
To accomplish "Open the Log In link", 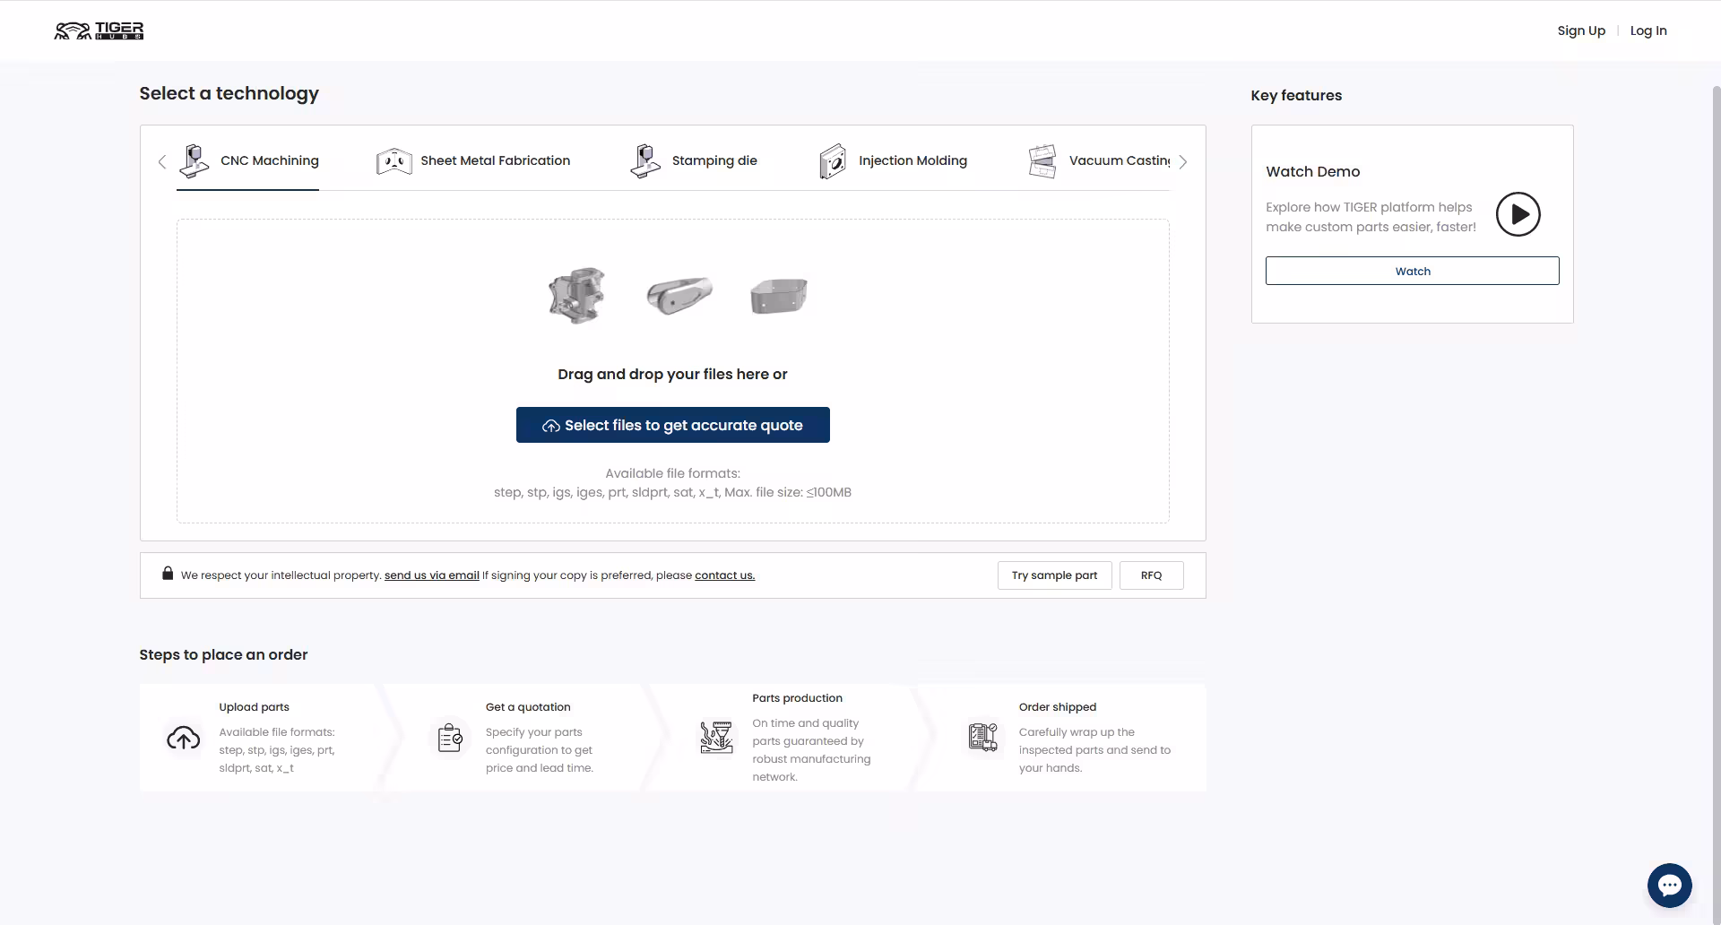I will coord(1648,30).
